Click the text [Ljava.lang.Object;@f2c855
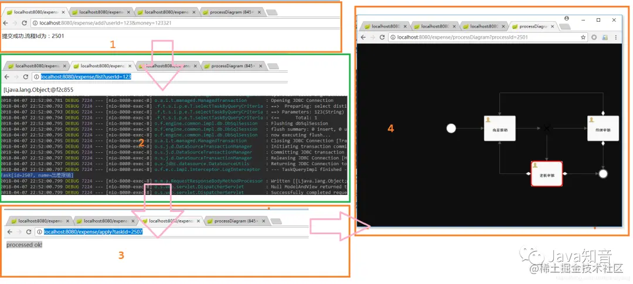The width and height of the screenshot is (633, 284). pyautogui.click(x=38, y=90)
